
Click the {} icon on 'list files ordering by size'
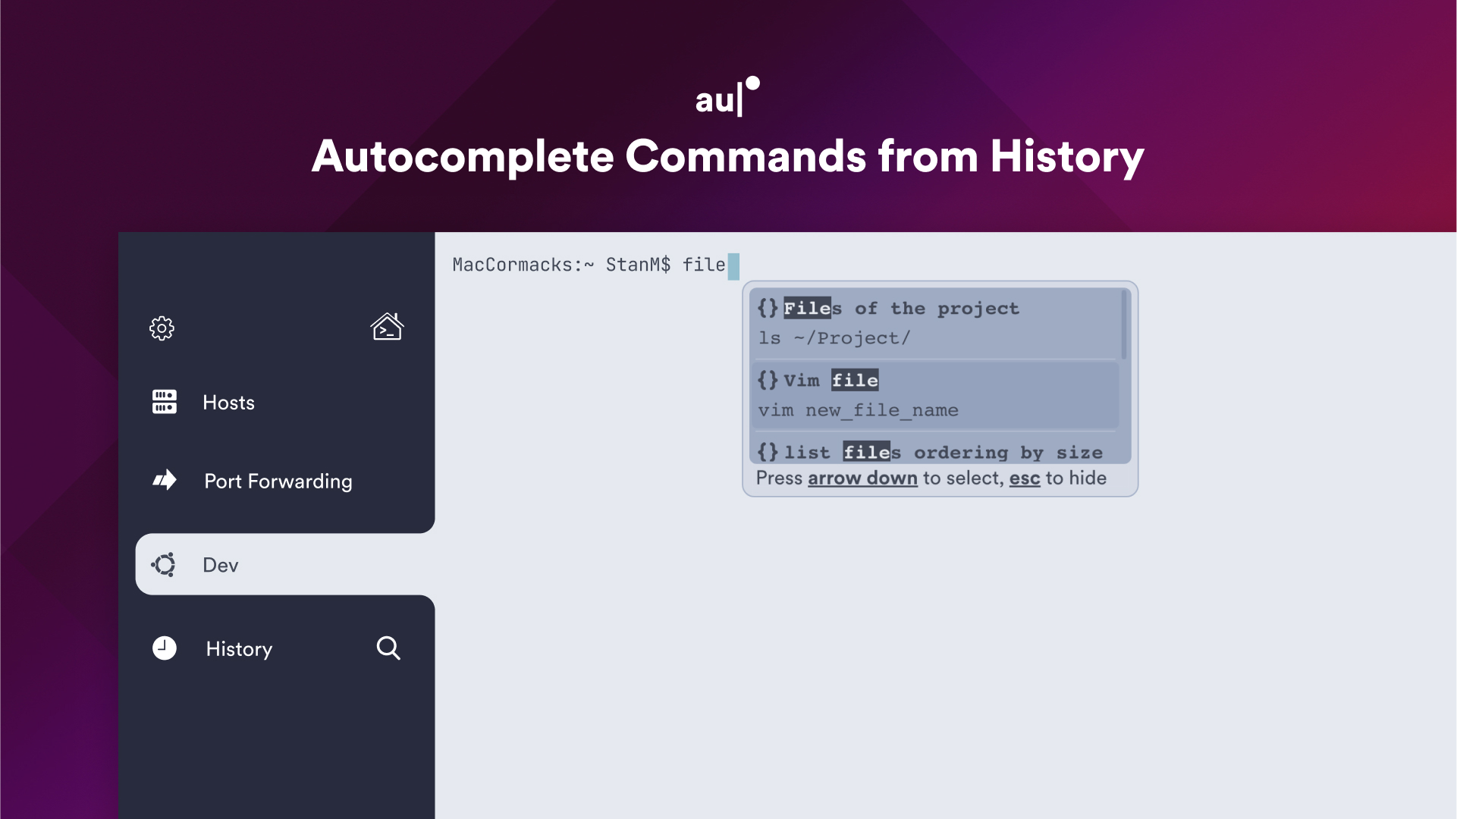pos(768,452)
